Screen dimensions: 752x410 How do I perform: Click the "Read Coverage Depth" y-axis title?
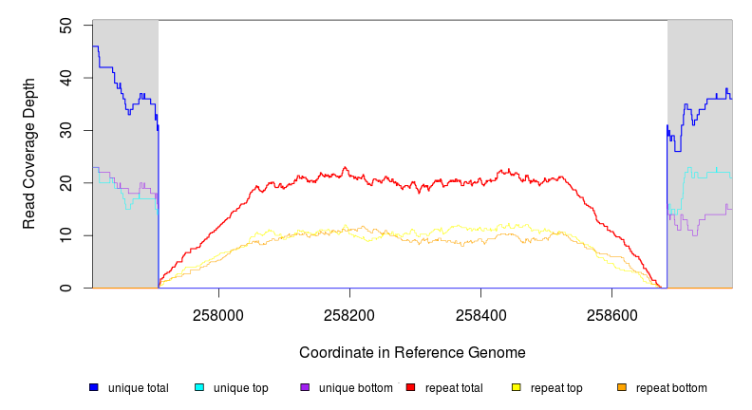click(29, 154)
